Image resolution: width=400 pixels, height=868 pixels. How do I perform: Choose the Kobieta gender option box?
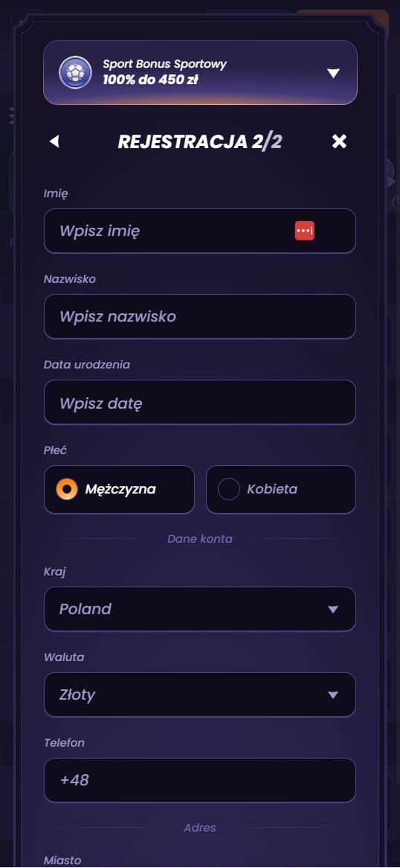tap(281, 489)
